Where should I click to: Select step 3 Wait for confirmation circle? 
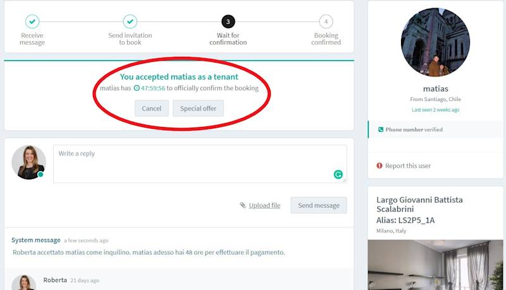click(x=228, y=21)
